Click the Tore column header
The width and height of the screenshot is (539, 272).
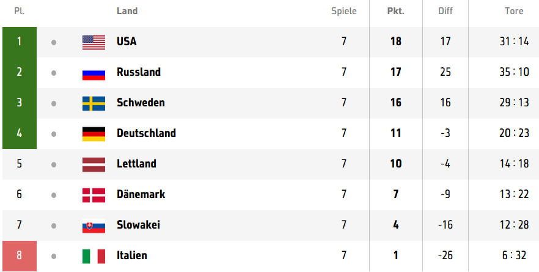tap(514, 11)
